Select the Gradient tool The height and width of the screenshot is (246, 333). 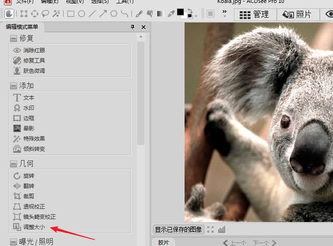[160, 14]
